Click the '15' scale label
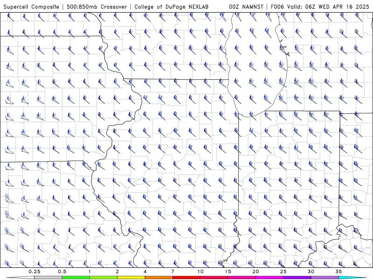Image resolution: width=373 pixels, height=280 pixels. coord(228,272)
